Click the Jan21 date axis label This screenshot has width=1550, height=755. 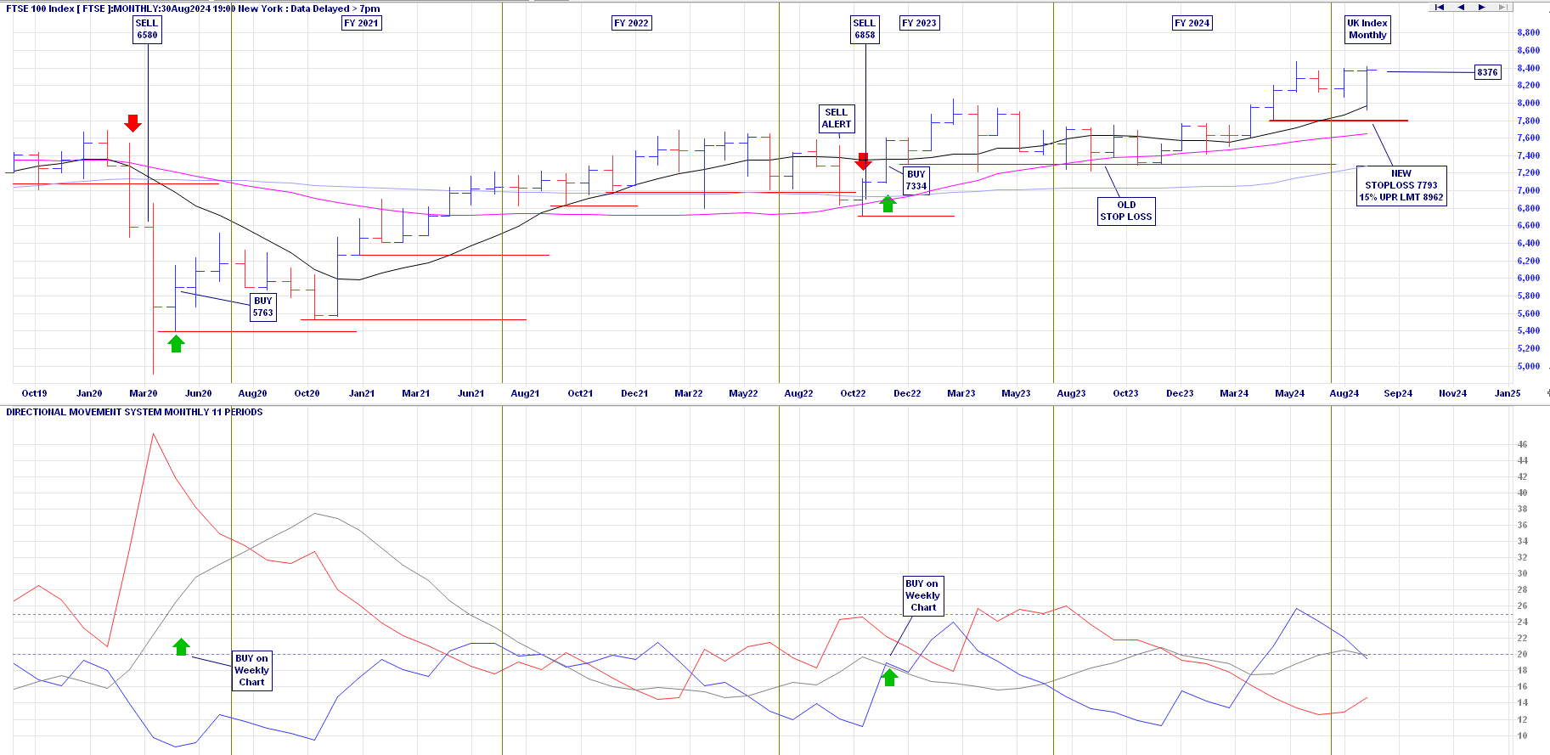coord(362,393)
